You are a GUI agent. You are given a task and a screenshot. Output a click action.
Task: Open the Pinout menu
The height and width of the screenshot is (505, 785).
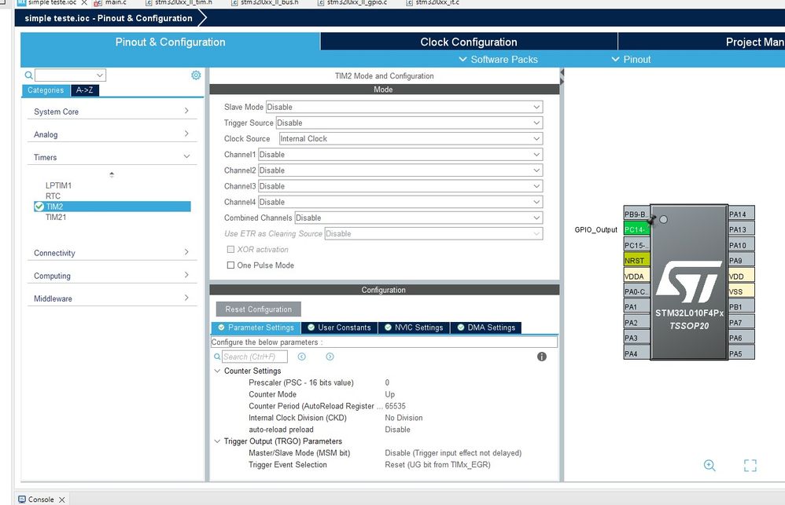pos(632,60)
